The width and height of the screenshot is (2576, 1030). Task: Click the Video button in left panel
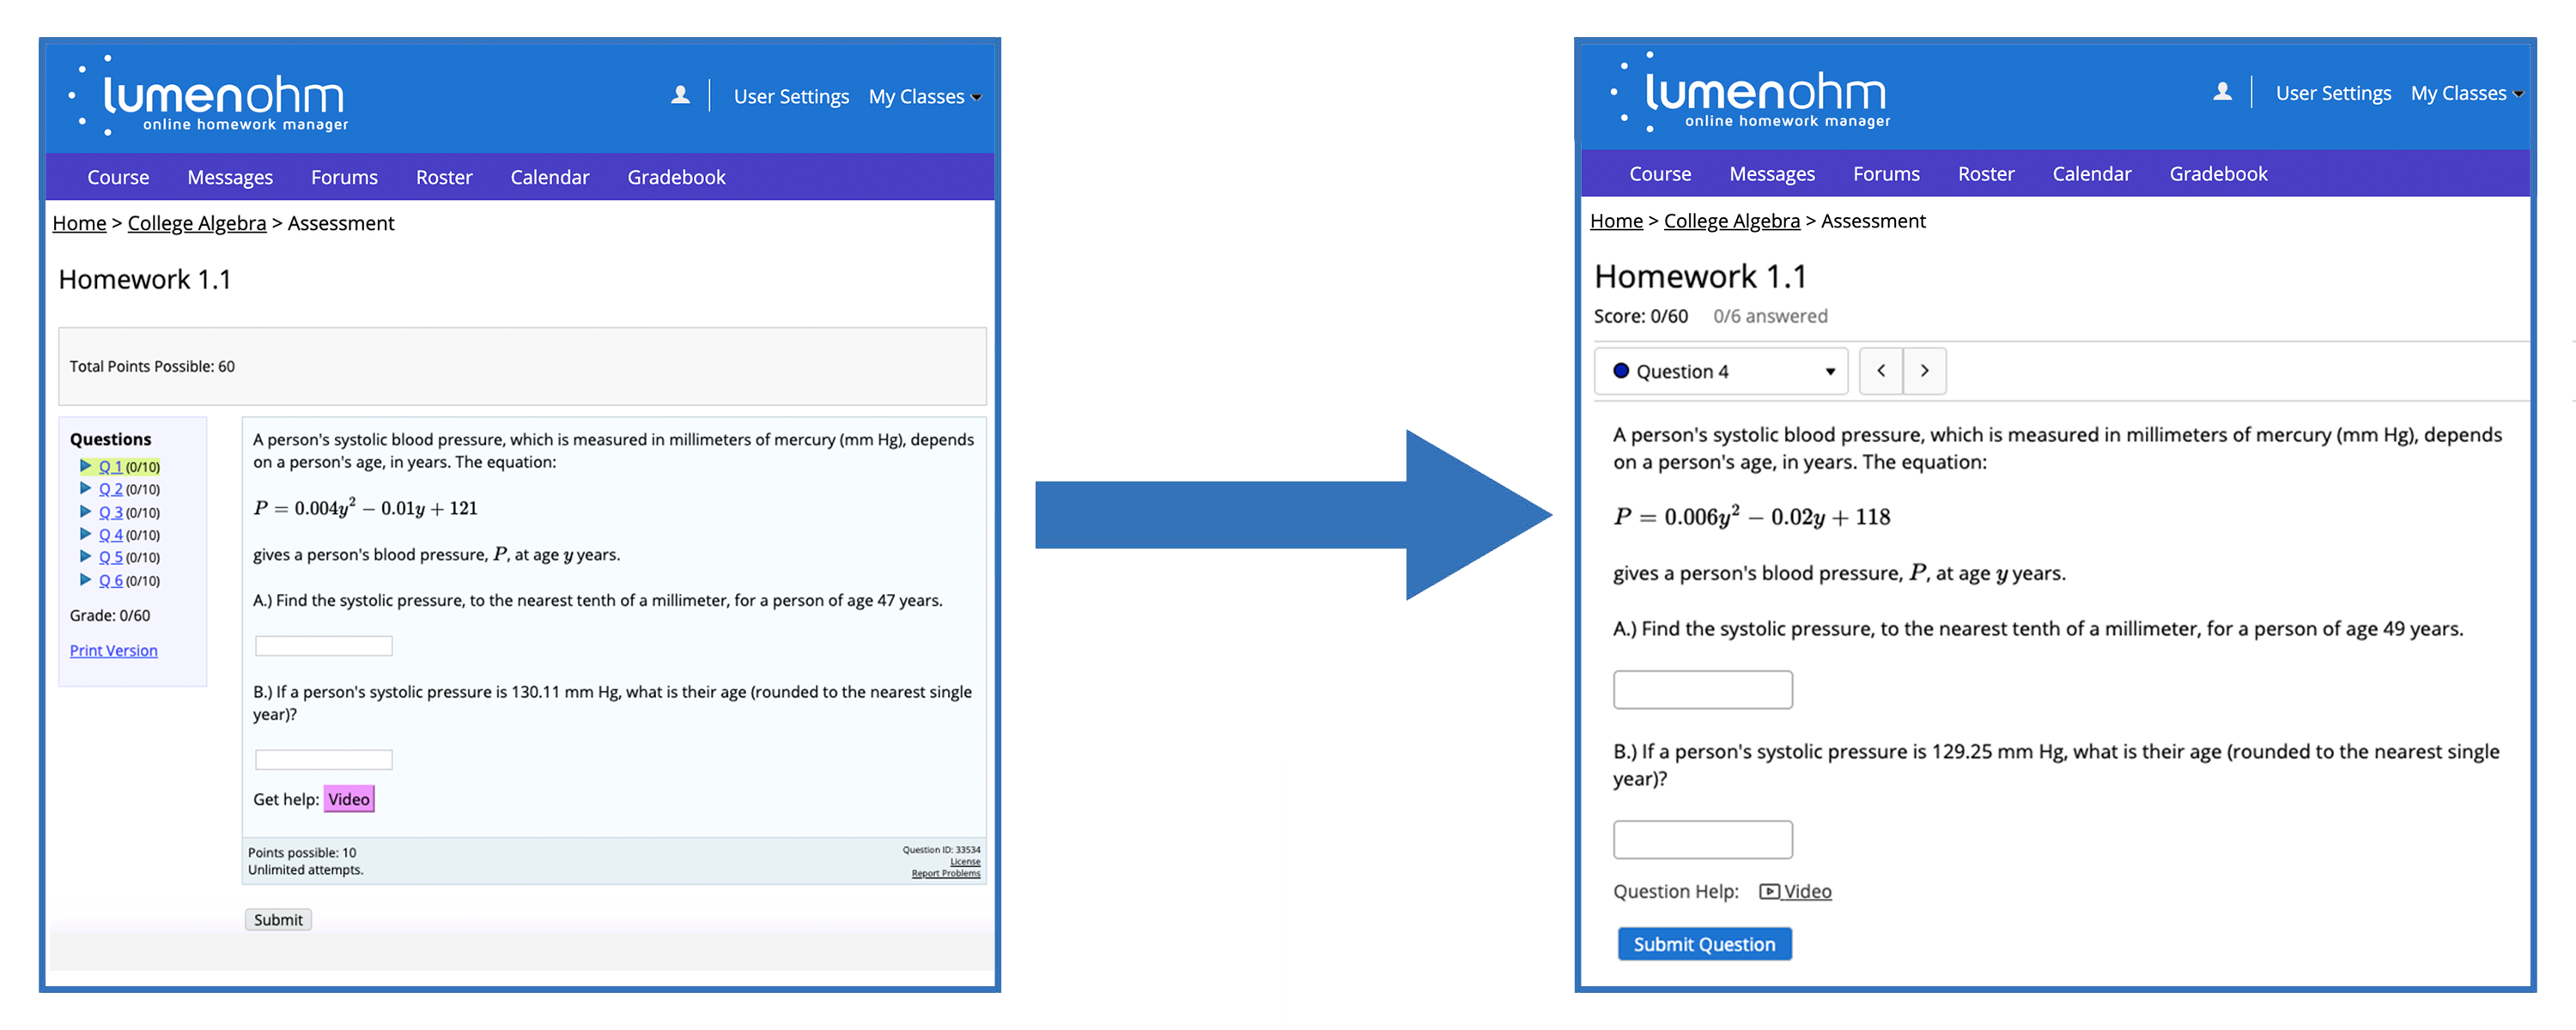click(x=349, y=800)
